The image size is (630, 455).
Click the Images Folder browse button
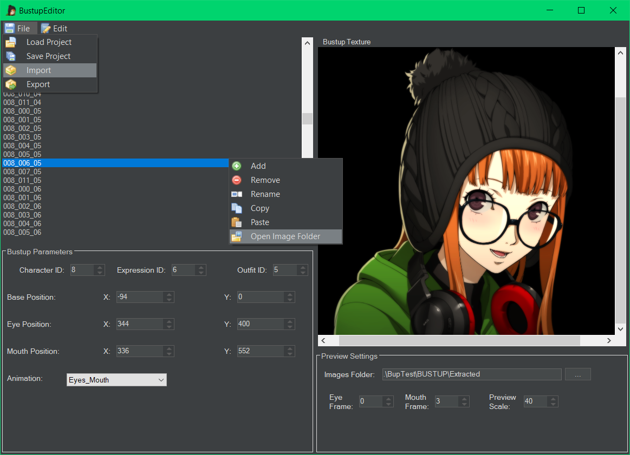coord(578,374)
